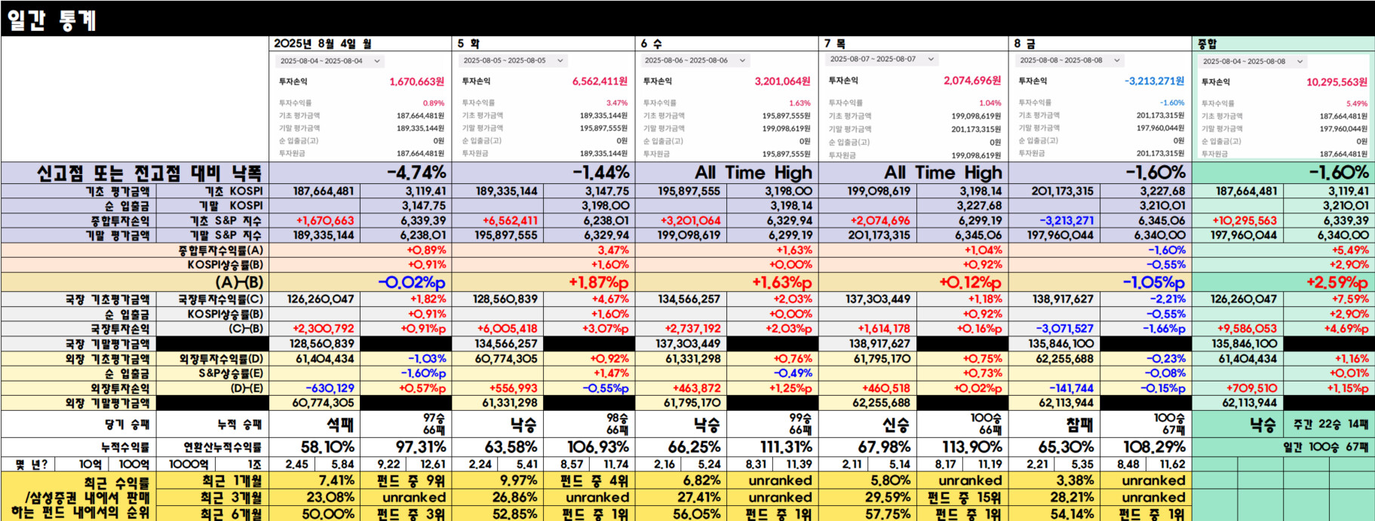The image size is (1375, 521).
Task: Select the 2025년 8월 4일 월 header
Action: tap(322, 44)
